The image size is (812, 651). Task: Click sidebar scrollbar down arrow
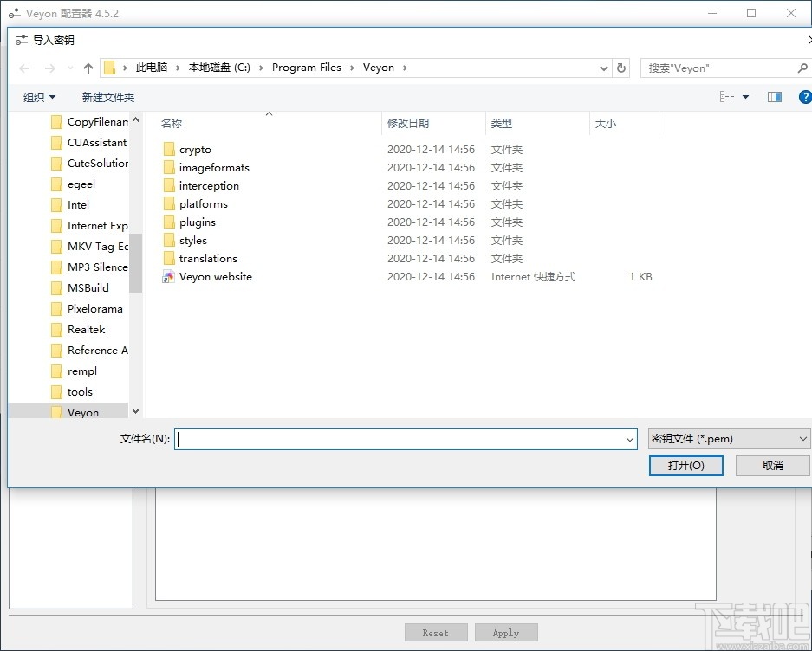tap(136, 411)
